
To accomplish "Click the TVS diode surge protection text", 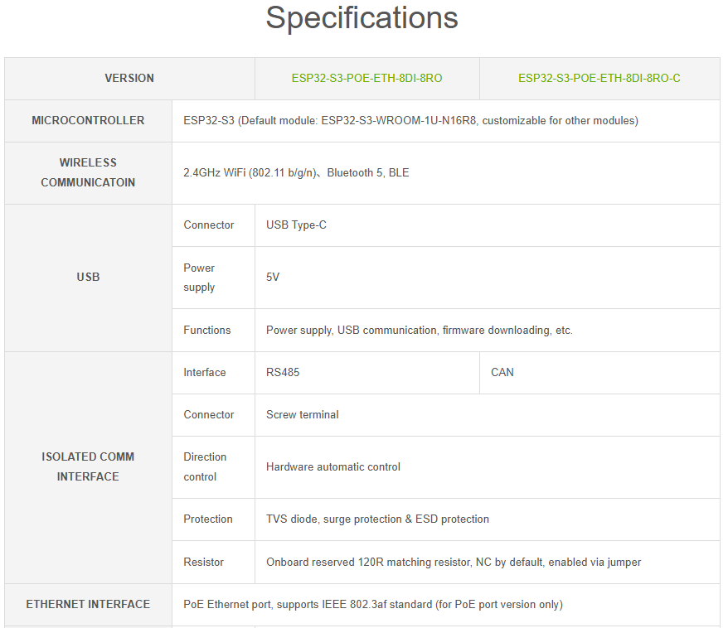I will coord(377,519).
